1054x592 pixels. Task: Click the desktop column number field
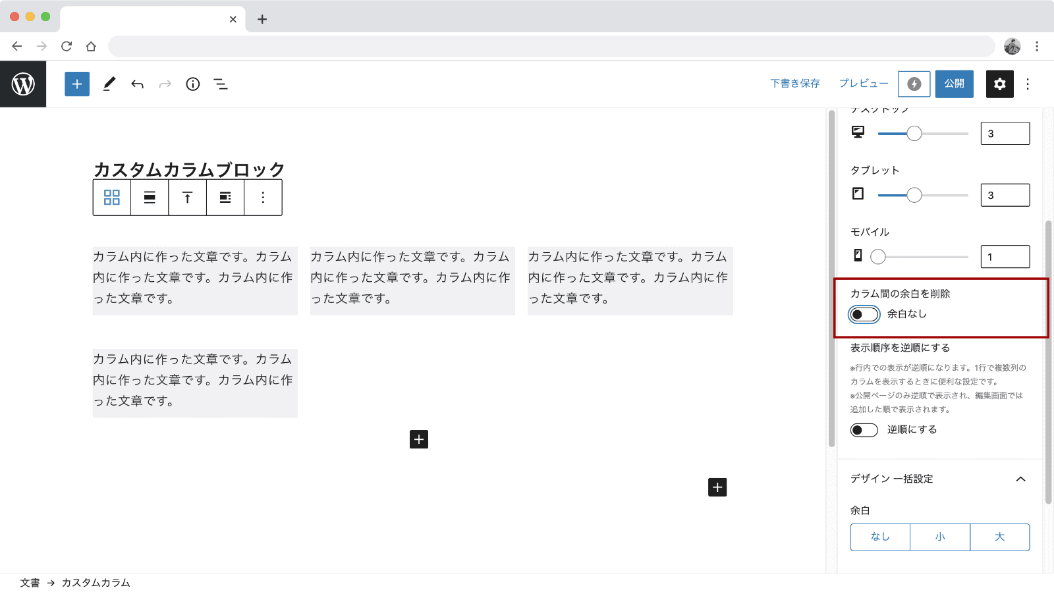click(1005, 134)
